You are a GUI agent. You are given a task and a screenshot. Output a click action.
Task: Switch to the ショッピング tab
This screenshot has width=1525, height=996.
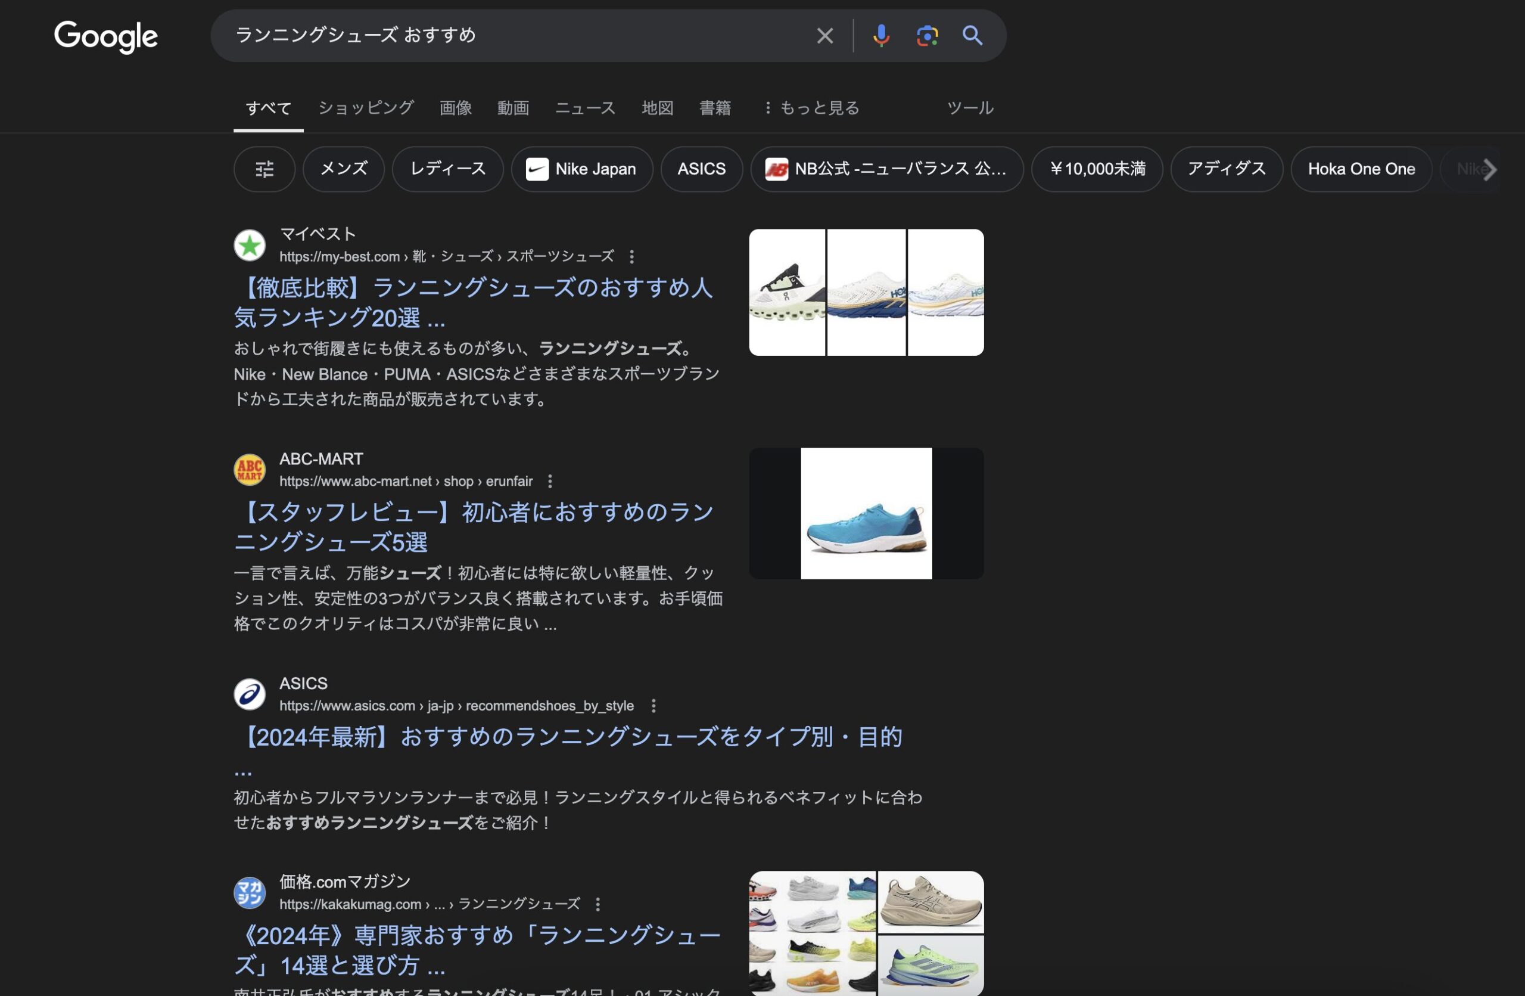(x=366, y=108)
